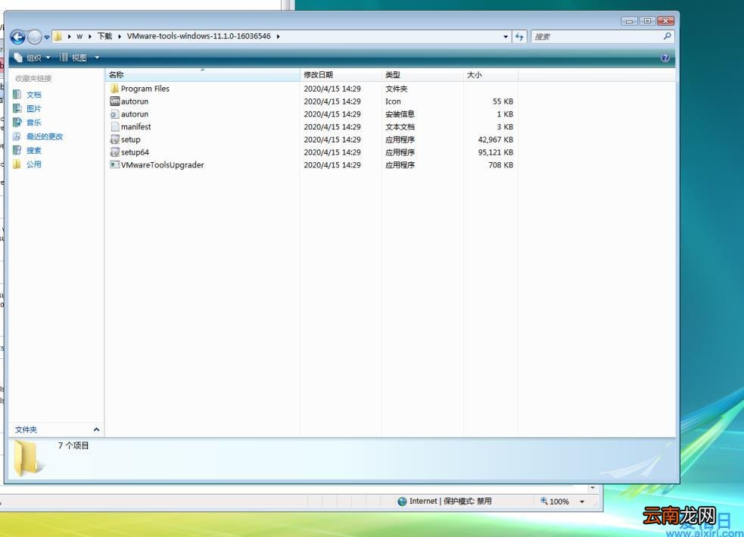Click the 'setup64' file name
Image resolution: width=744 pixels, height=537 pixels.
coord(135,152)
